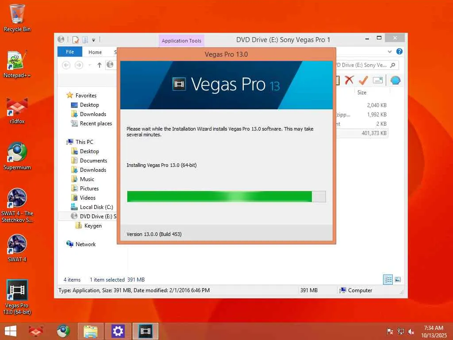Select Pictures under This PC
This screenshot has width=453, height=340.
(x=89, y=189)
